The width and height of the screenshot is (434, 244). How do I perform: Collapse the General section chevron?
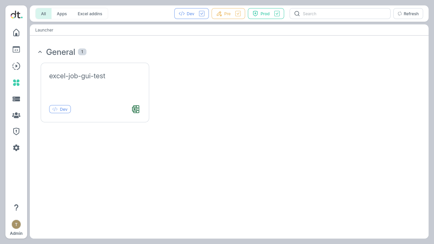coord(40,52)
